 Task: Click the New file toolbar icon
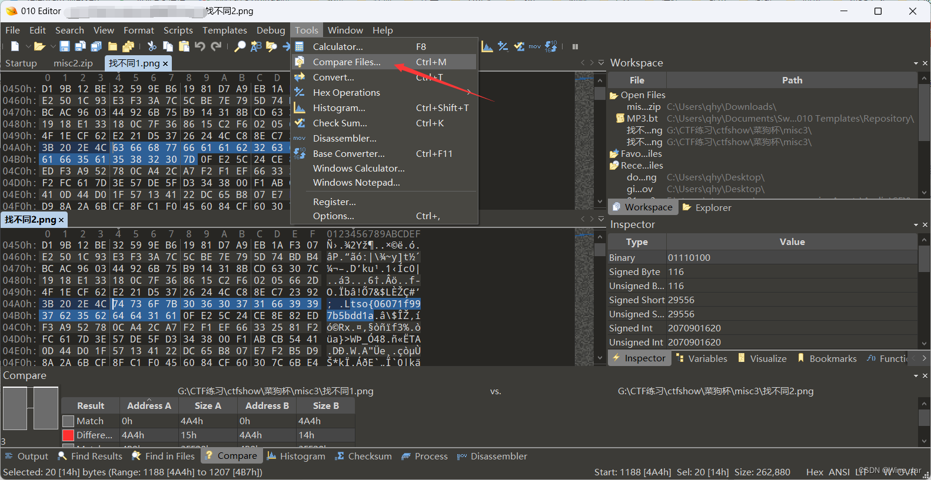pos(15,46)
